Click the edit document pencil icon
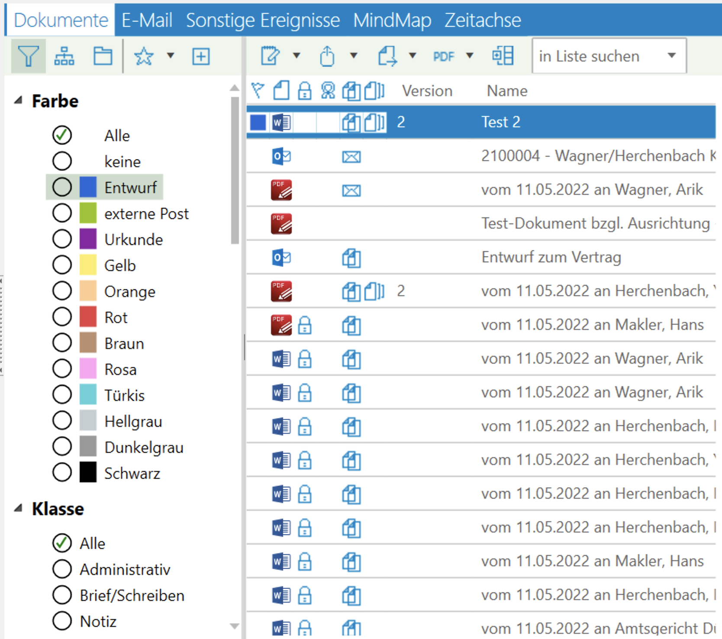 [x=271, y=56]
